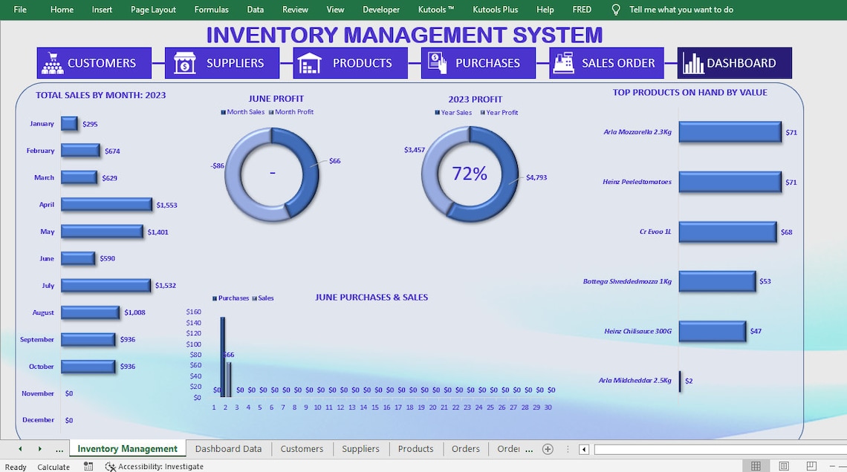This screenshot has height=472, width=847.
Task: Click the Tell Me lightbulb icon
Action: 615,10
